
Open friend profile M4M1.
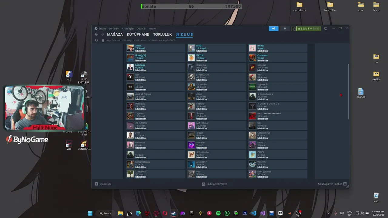[199, 46]
